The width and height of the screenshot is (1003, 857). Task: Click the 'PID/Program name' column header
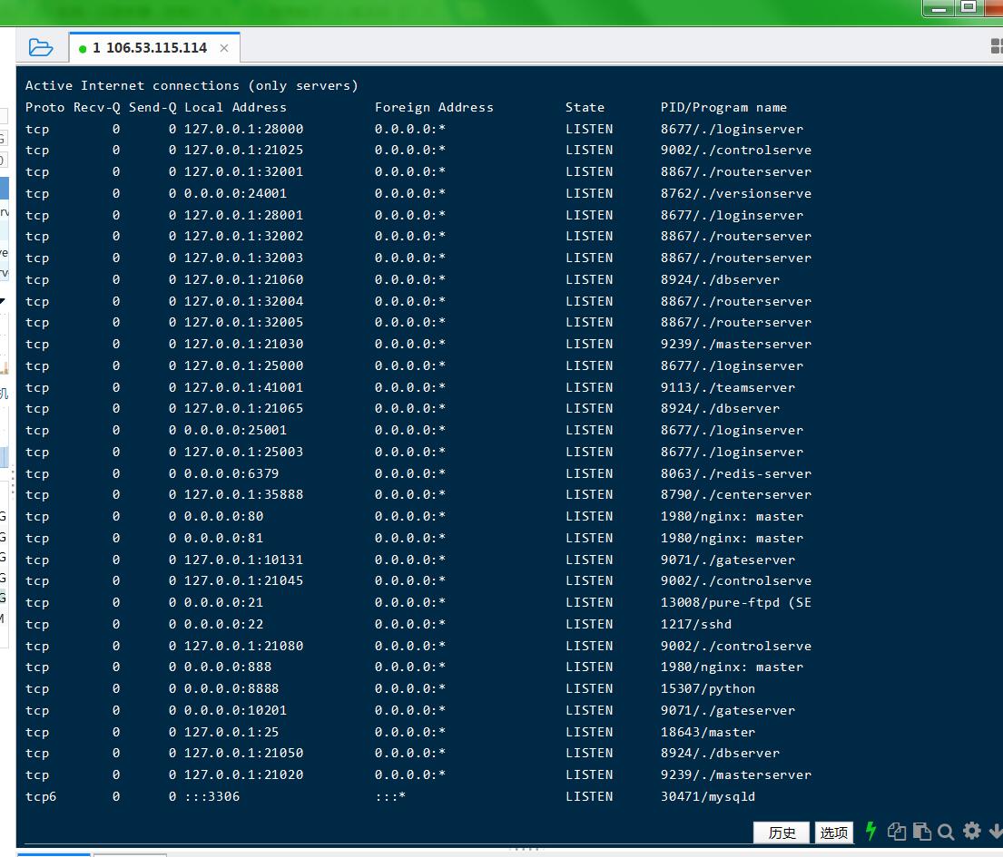point(723,108)
